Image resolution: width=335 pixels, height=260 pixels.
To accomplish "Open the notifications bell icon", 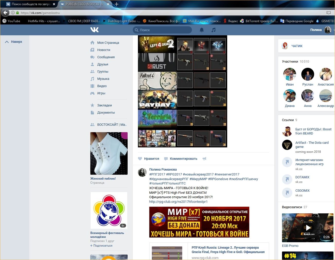I will [x=202, y=30].
